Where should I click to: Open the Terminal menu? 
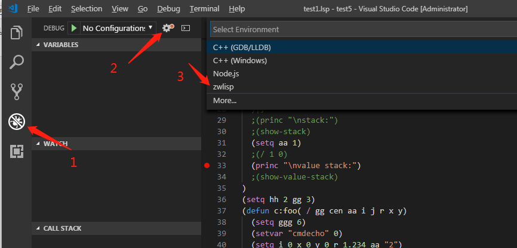click(x=204, y=8)
